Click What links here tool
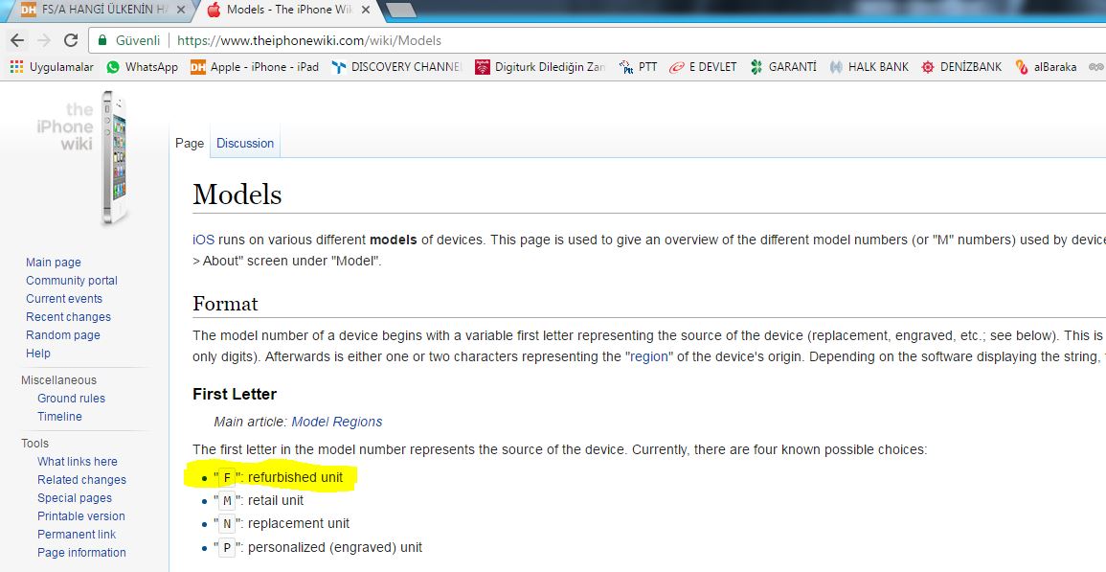 click(78, 462)
